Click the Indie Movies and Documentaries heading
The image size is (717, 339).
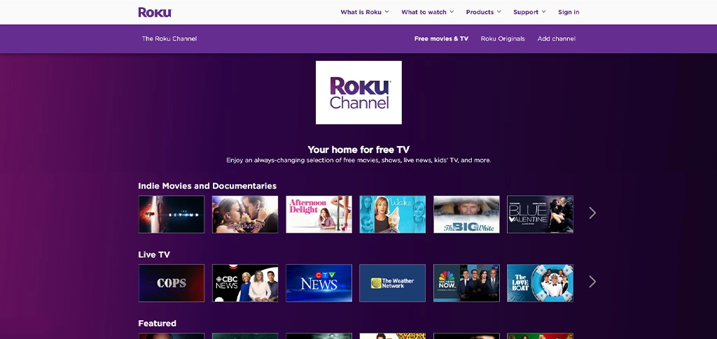[x=207, y=186]
